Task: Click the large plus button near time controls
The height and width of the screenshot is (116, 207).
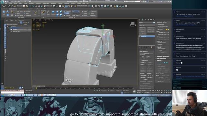Action: click(134, 92)
